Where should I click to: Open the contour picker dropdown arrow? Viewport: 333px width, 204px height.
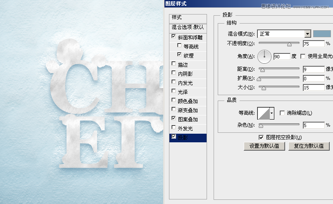coord(271,113)
